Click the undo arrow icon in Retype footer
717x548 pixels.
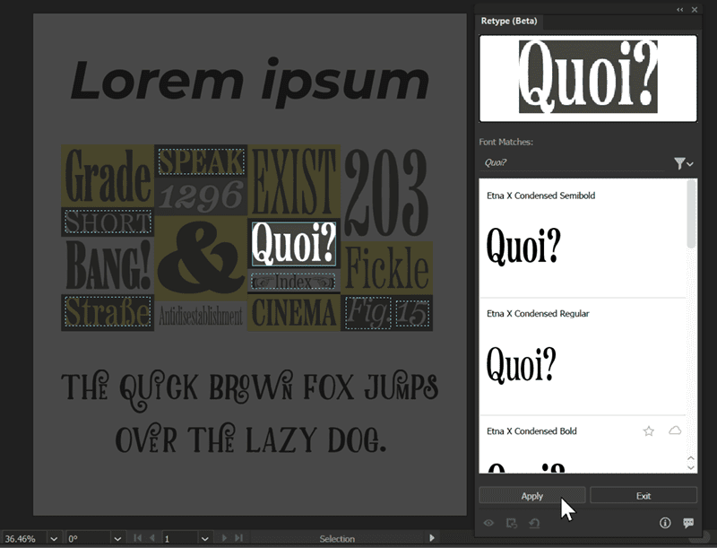[x=534, y=523]
